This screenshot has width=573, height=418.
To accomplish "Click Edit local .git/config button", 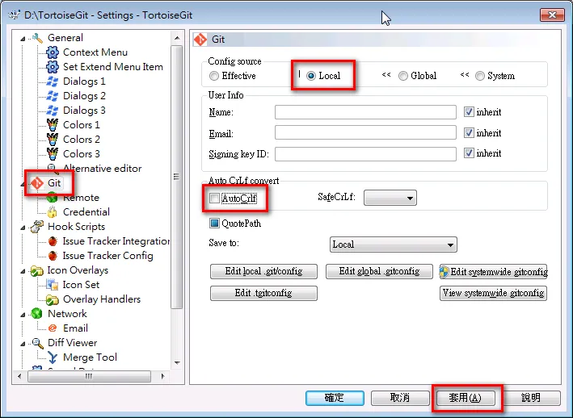I will coord(263,271).
